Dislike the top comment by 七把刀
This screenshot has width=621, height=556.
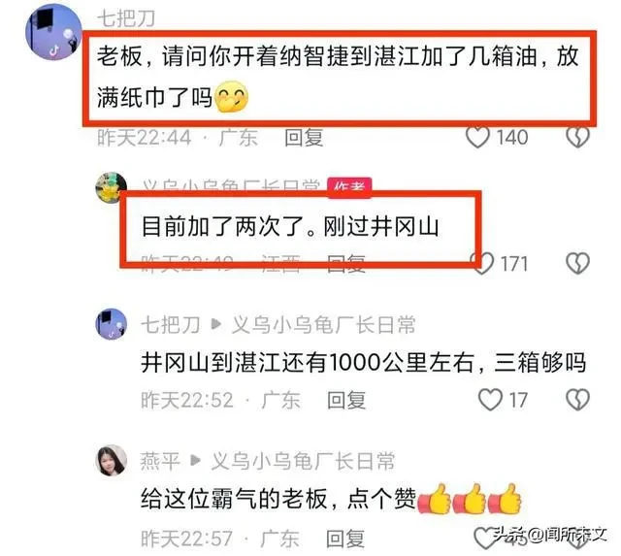pyautogui.click(x=578, y=138)
